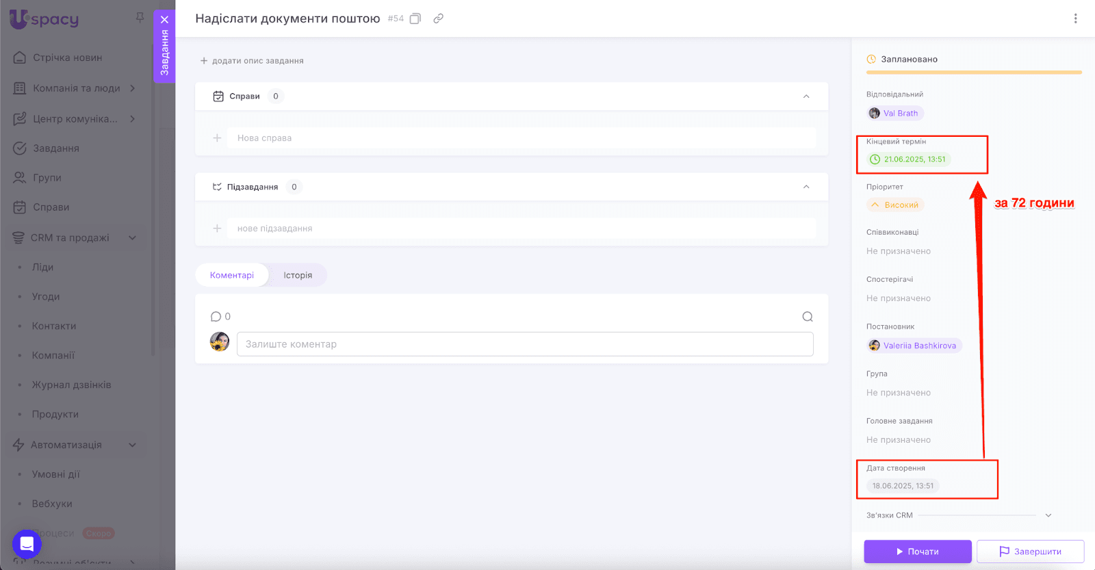The height and width of the screenshot is (570, 1095).
Task: Open Контакти submenu item
Action: tap(54, 326)
